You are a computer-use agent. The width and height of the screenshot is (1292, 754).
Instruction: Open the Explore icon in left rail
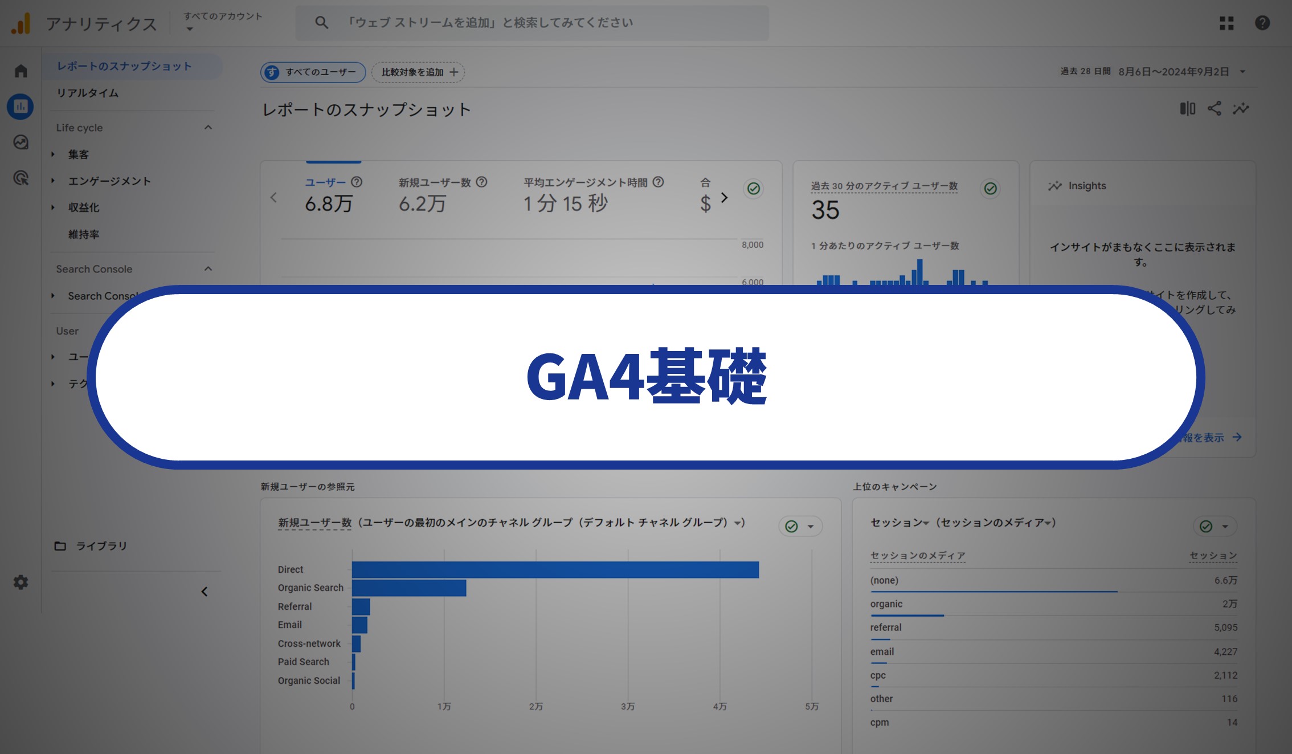pos(21,142)
